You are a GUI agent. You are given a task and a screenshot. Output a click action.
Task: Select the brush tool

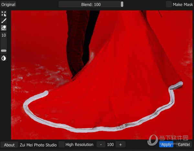click(x=4, y=21)
